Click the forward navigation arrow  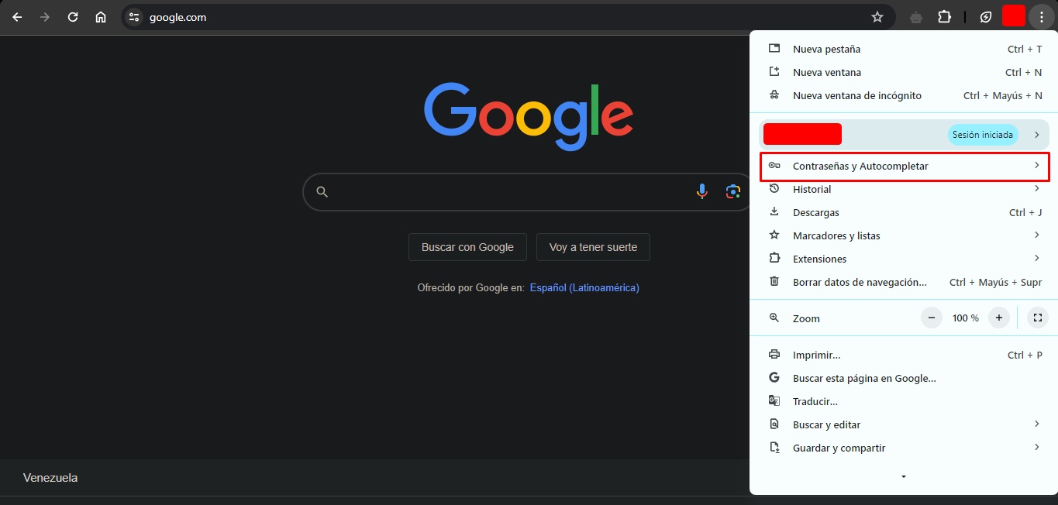click(45, 17)
